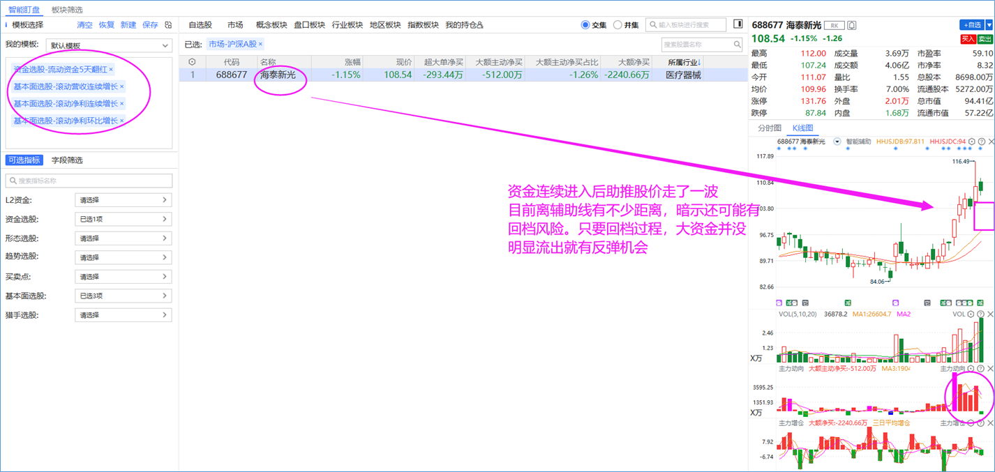Screen dimensions: 995x472
Task: Open the round dropdown after 688677 海泰新光 in chart
Action: click(837, 142)
